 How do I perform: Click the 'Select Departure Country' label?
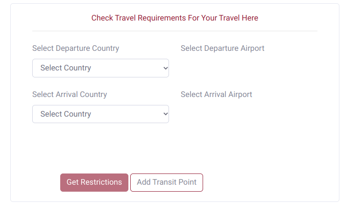point(76,49)
